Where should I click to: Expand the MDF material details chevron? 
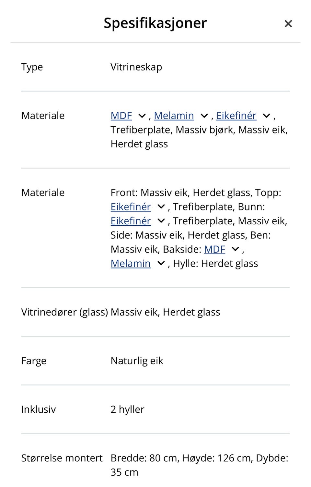142,116
